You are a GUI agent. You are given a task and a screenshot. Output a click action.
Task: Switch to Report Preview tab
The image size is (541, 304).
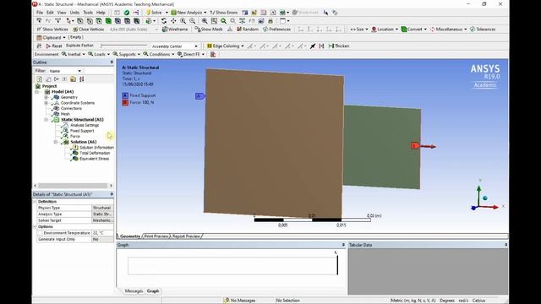coord(186,236)
